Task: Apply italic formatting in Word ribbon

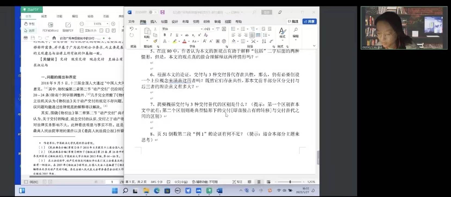Action: pyautogui.click(x=171, y=35)
